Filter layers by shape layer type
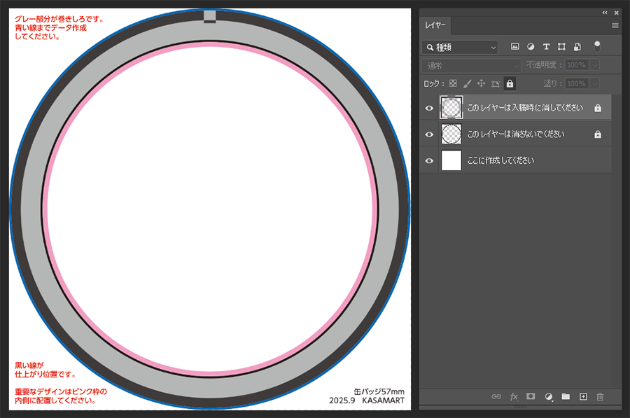 click(561, 47)
